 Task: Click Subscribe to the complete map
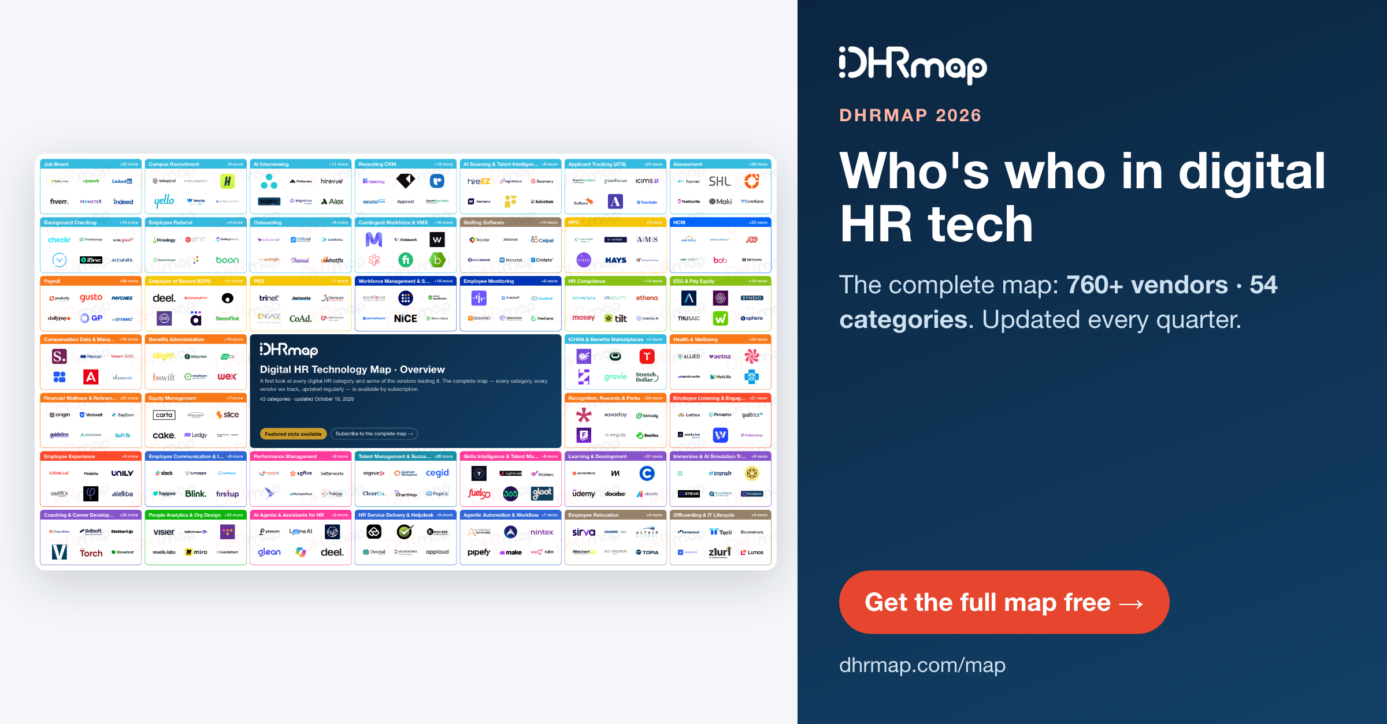pyautogui.click(x=374, y=434)
